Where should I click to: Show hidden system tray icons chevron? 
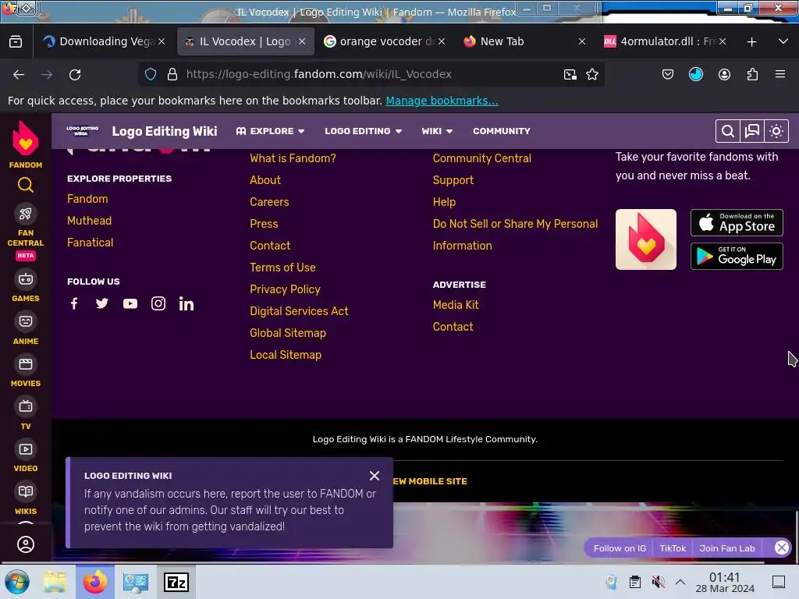click(x=680, y=582)
